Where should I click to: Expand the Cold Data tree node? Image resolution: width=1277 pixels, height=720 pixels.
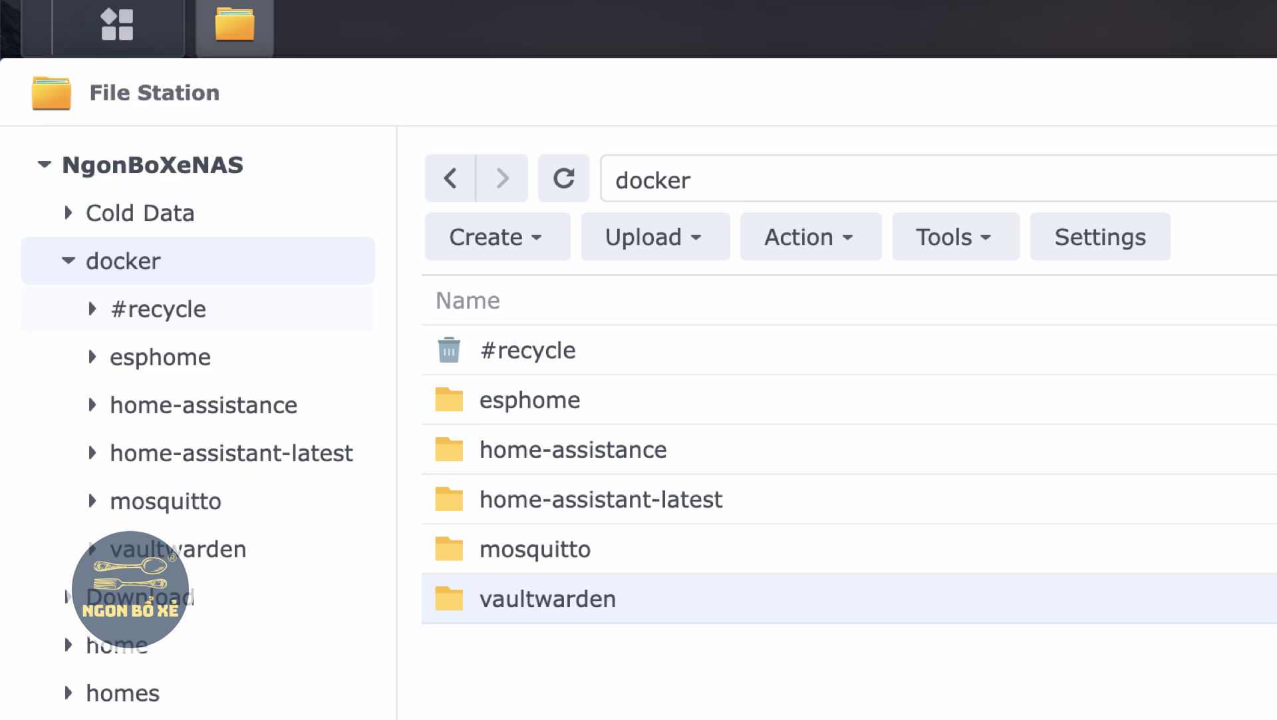69,213
